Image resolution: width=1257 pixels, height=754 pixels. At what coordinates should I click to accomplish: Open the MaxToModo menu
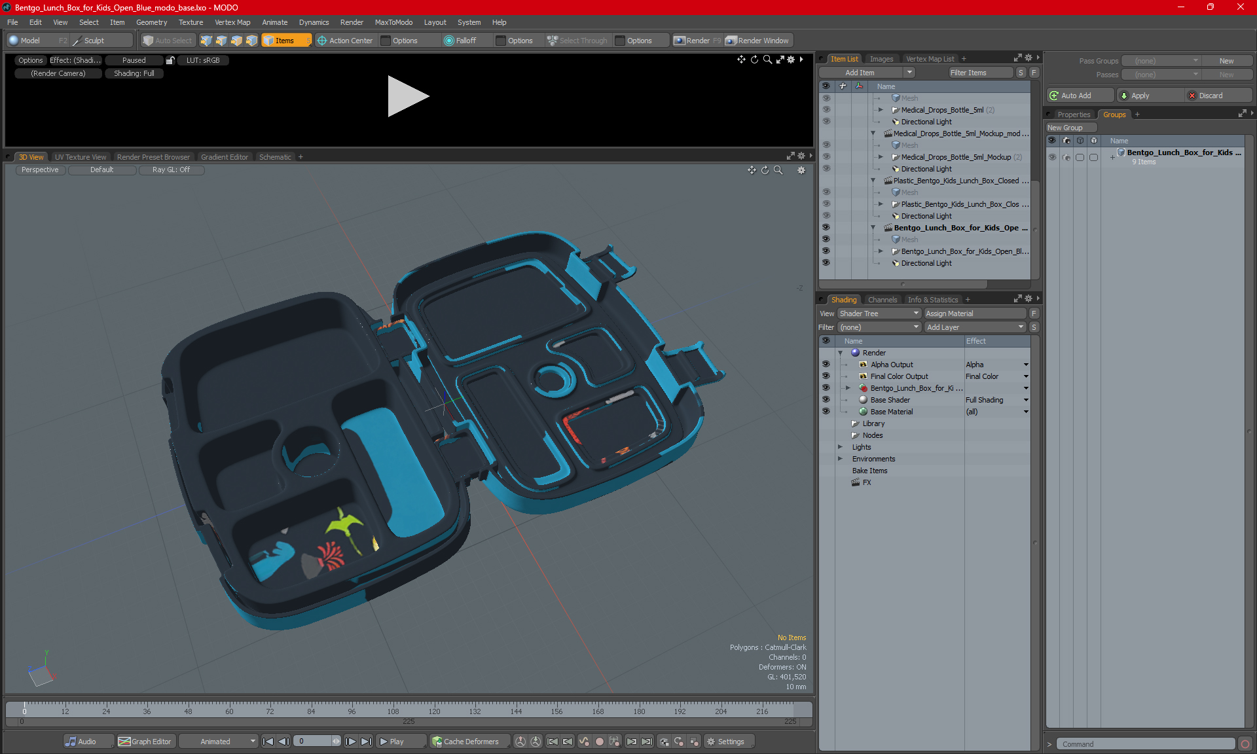coord(393,22)
